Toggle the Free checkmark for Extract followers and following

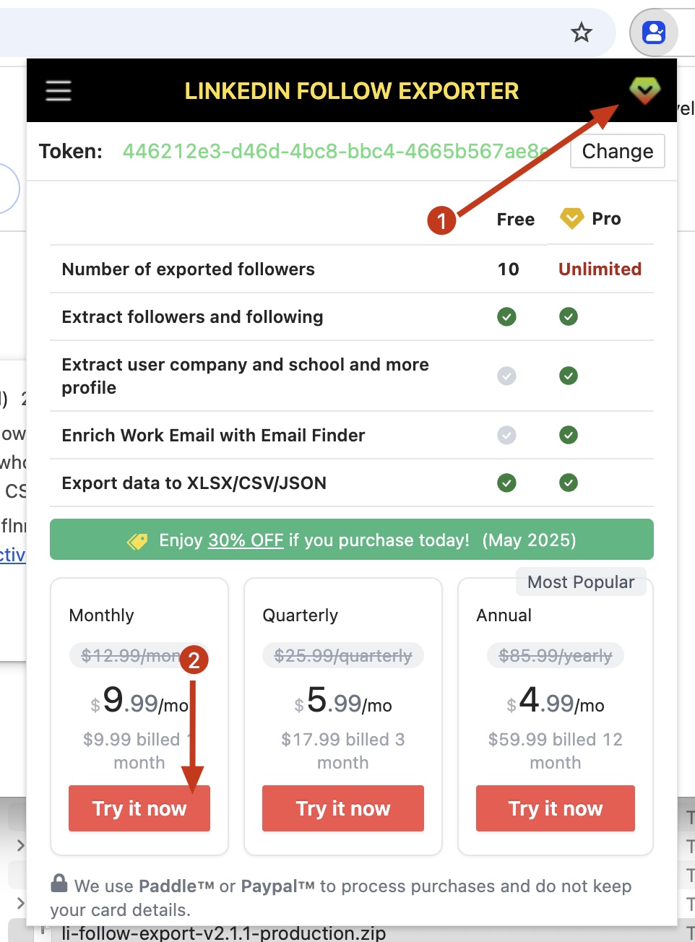(507, 316)
